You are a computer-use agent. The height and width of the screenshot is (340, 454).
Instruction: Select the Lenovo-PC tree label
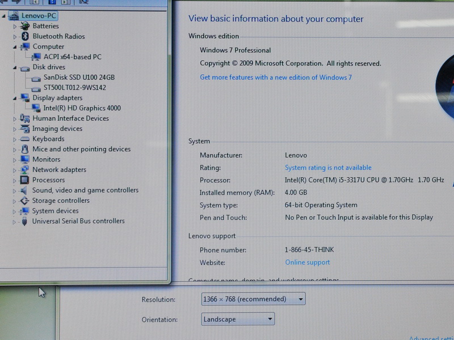point(39,16)
